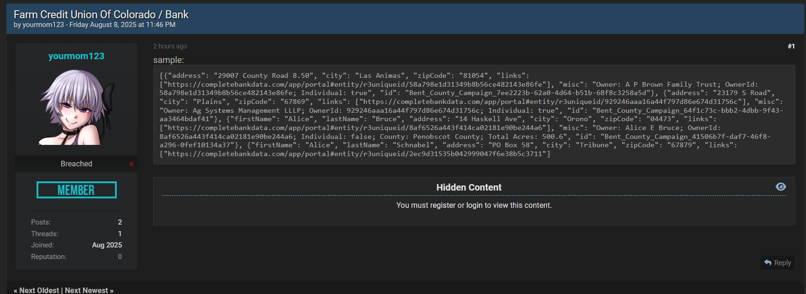Go to the Next Oldest thread
Image resolution: width=806 pixels, height=294 pixels.
[39, 290]
